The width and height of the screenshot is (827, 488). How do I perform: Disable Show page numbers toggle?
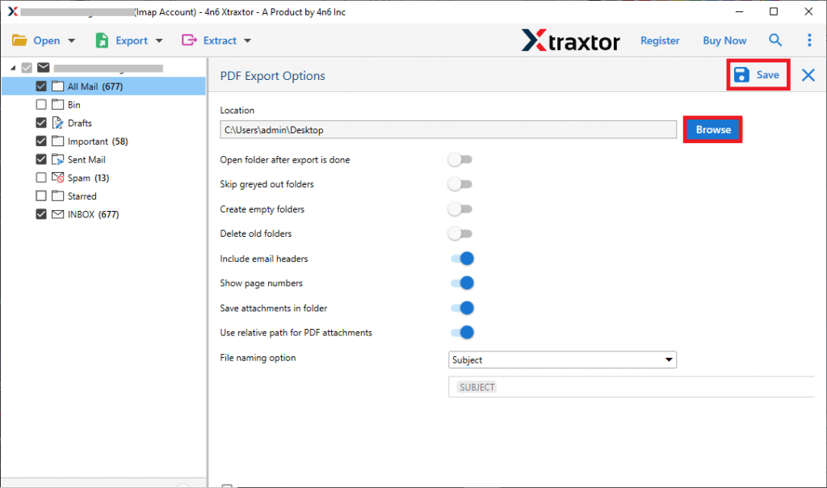462,284
